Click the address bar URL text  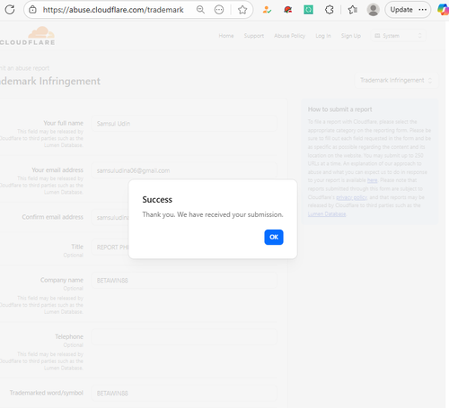click(113, 10)
